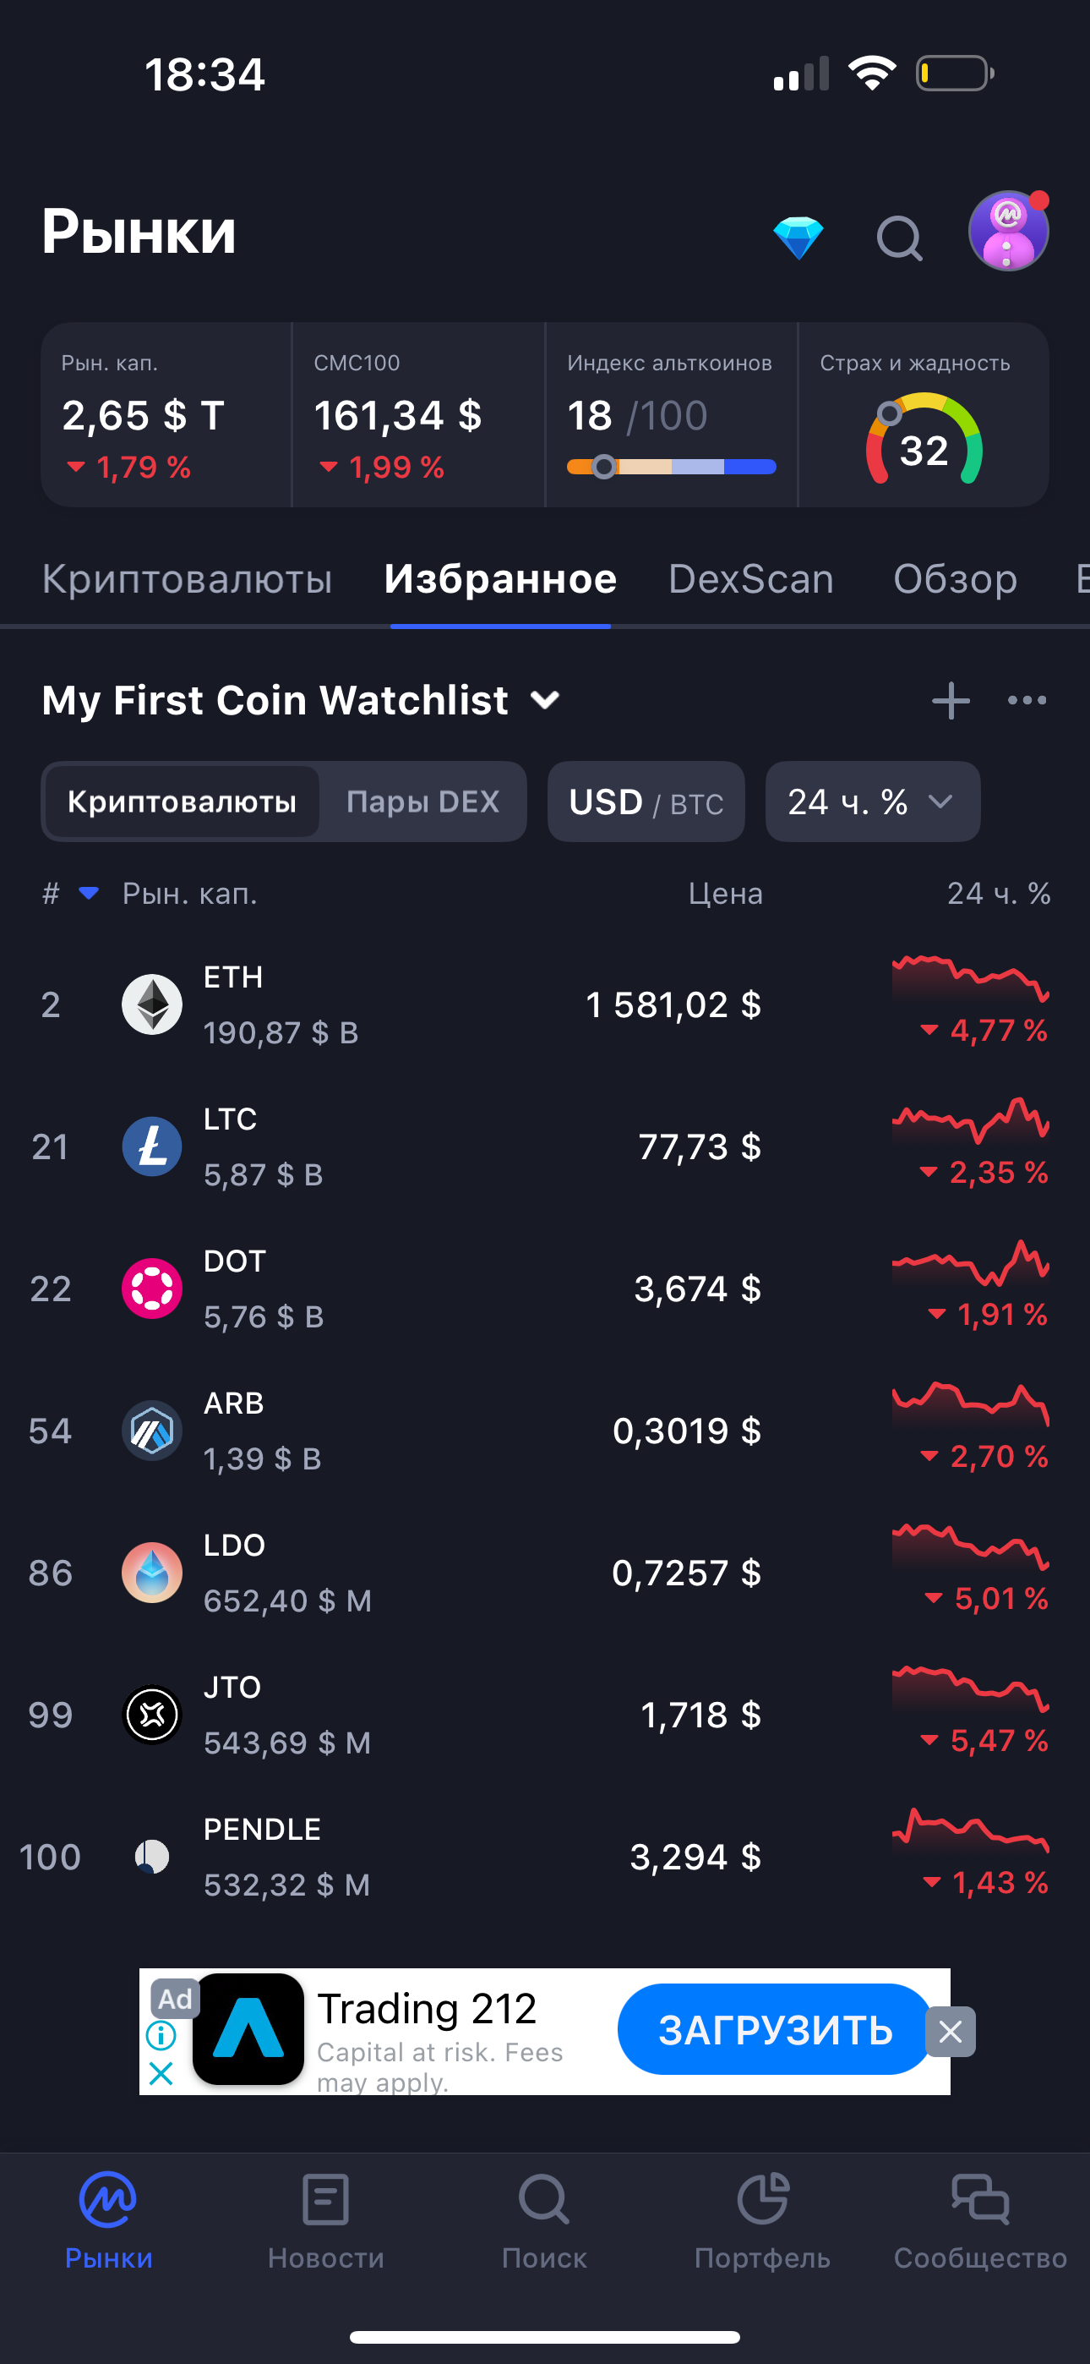Open the Новости news tab icon
This screenshot has height=2364, width=1090.
coord(325,2202)
